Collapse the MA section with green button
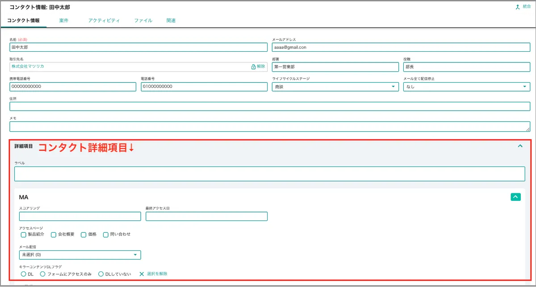This screenshot has height=287, width=536. 515,197
